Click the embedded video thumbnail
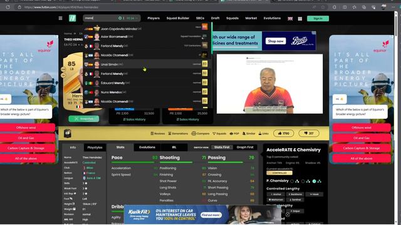This screenshot has width=401, height=225. tap(269, 84)
